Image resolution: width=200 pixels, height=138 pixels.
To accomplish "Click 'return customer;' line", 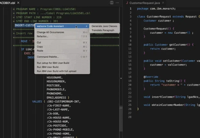I will tap(163, 49).
